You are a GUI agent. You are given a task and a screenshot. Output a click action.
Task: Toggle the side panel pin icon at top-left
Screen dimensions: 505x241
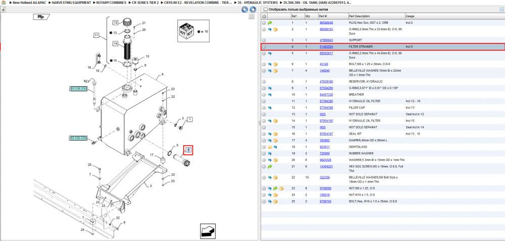(x=3, y=9)
